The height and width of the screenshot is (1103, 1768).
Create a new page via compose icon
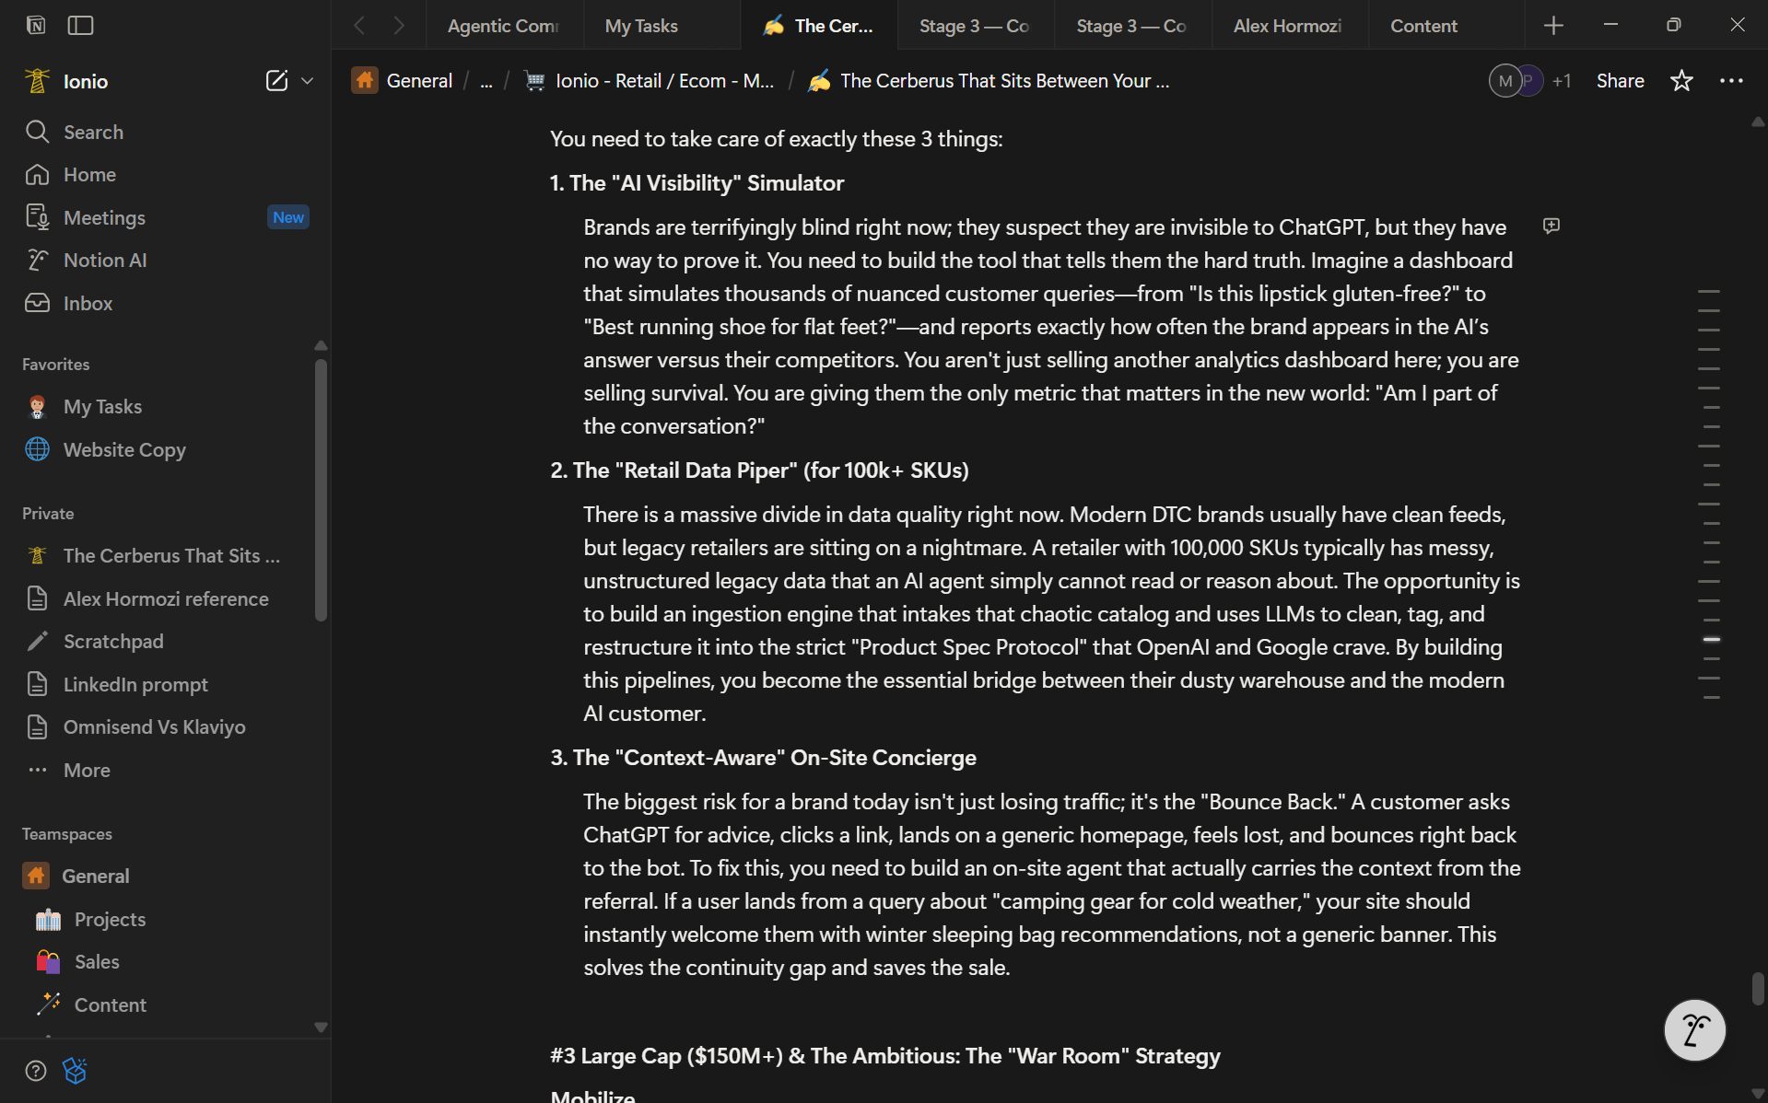click(276, 81)
